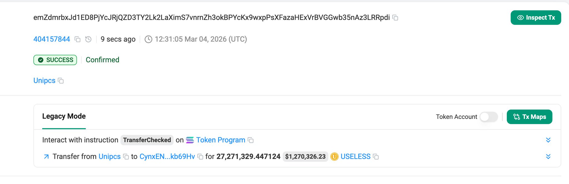Copy the transaction signature hash

point(395,18)
